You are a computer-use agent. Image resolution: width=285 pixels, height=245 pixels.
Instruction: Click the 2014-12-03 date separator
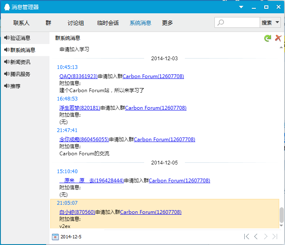click(x=165, y=59)
